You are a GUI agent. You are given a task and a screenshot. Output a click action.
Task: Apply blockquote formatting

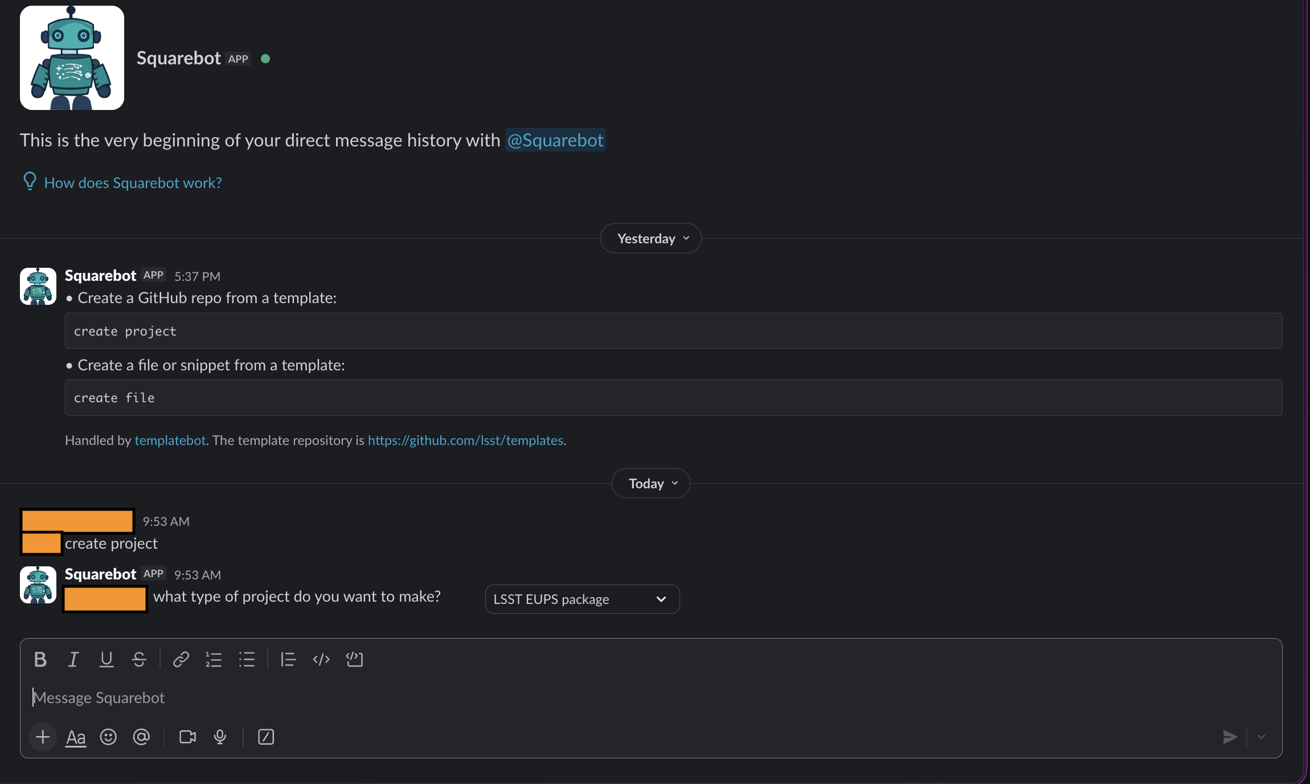[288, 659]
